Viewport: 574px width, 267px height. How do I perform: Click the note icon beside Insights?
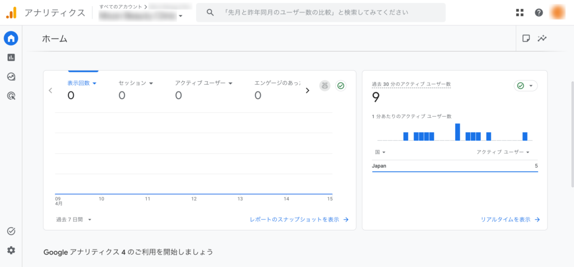pyautogui.click(x=526, y=39)
